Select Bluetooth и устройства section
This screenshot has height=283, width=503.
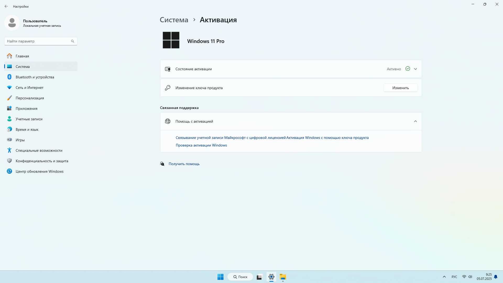coord(41,77)
